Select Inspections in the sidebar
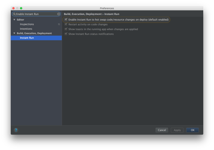The height and width of the screenshot is (150, 214). pyautogui.click(x=27, y=24)
